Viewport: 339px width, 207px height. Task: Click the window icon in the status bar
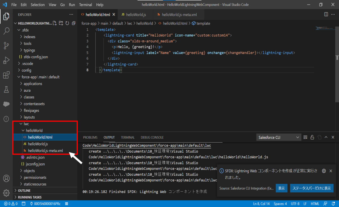click(24, 204)
